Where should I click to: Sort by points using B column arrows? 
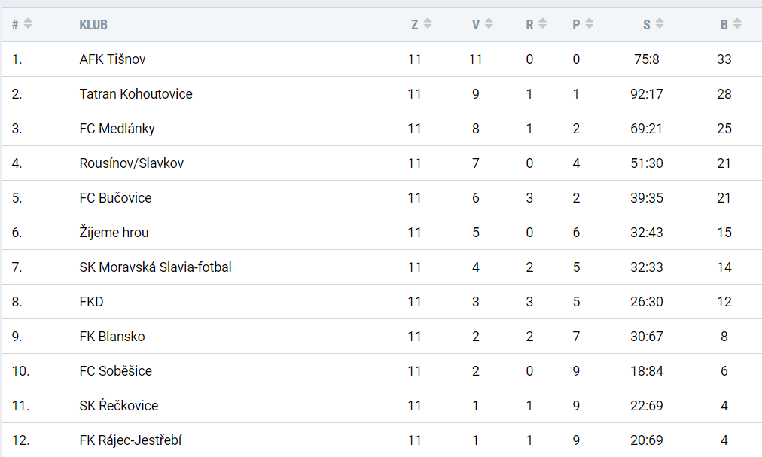click(737, 23)
